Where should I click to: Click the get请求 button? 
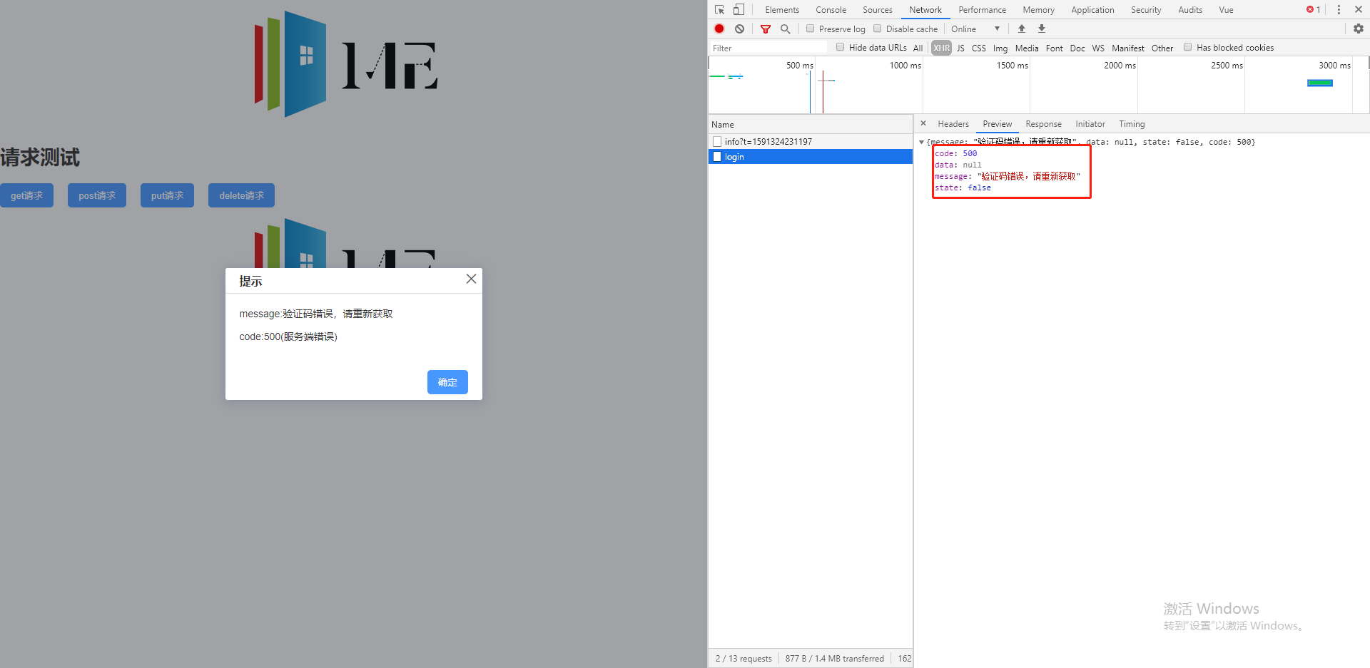tap(26, 195)
